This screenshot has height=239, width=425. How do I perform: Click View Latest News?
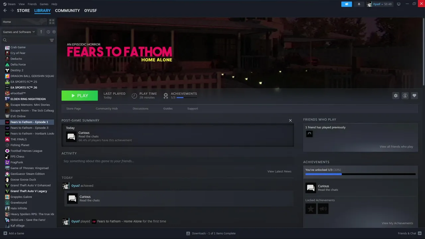[279, 171]
